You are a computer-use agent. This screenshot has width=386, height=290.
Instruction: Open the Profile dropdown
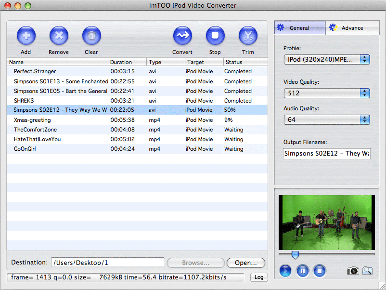pyautogui.click(x=327, y=59)
